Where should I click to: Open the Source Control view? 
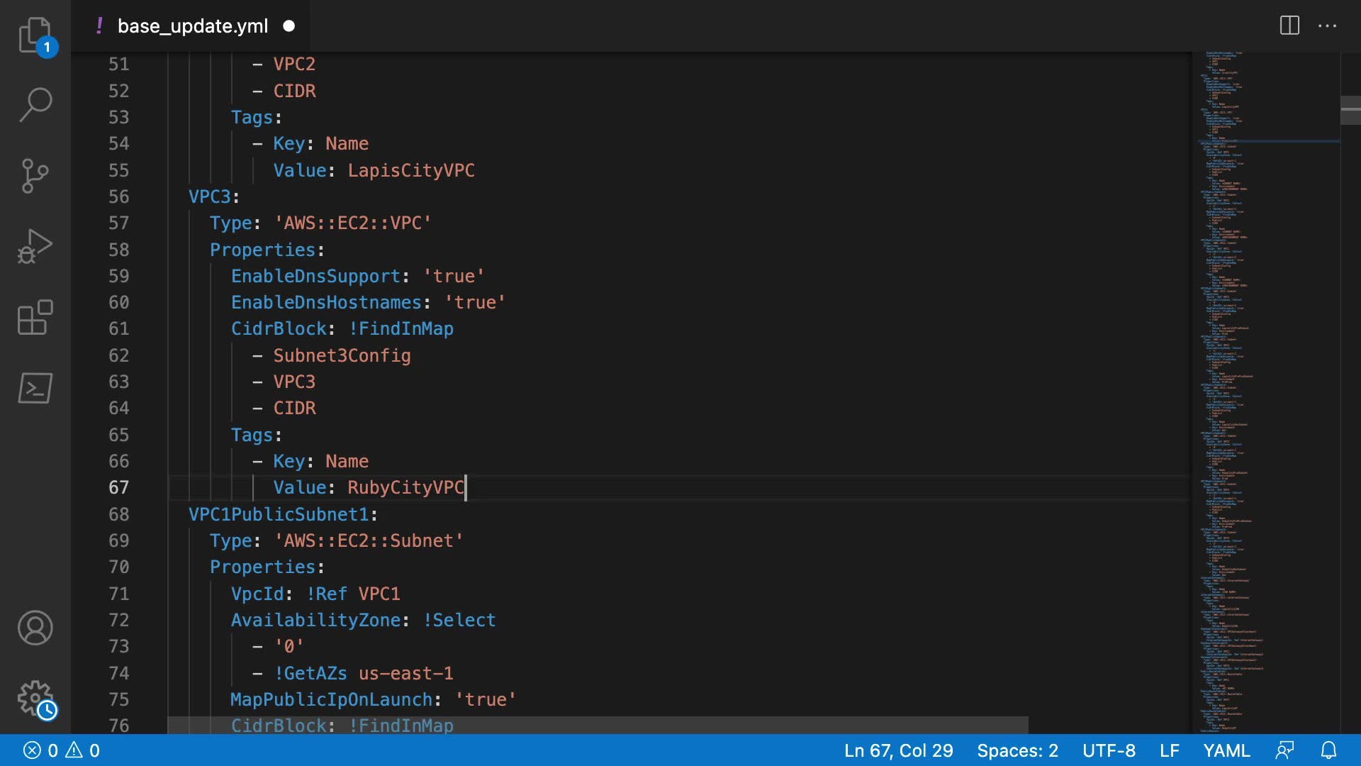[x=35, y=175]
